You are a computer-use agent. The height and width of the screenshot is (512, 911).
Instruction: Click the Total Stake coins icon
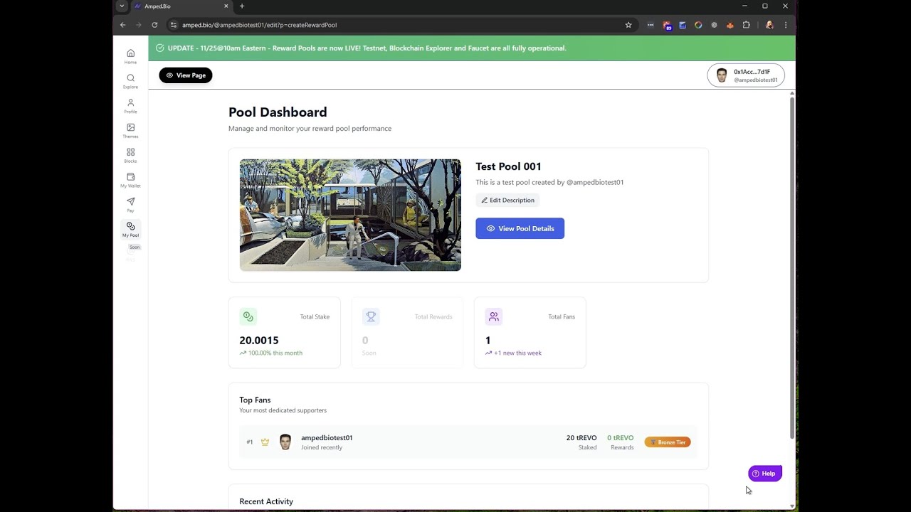[248, 316]
